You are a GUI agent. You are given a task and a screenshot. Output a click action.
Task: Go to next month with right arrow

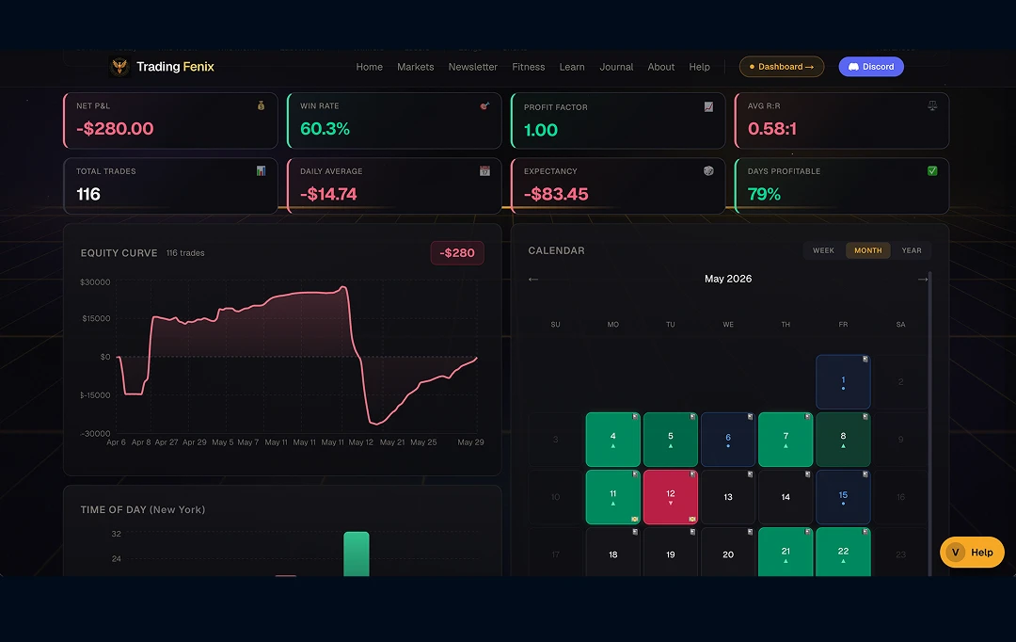click(923, 279)
